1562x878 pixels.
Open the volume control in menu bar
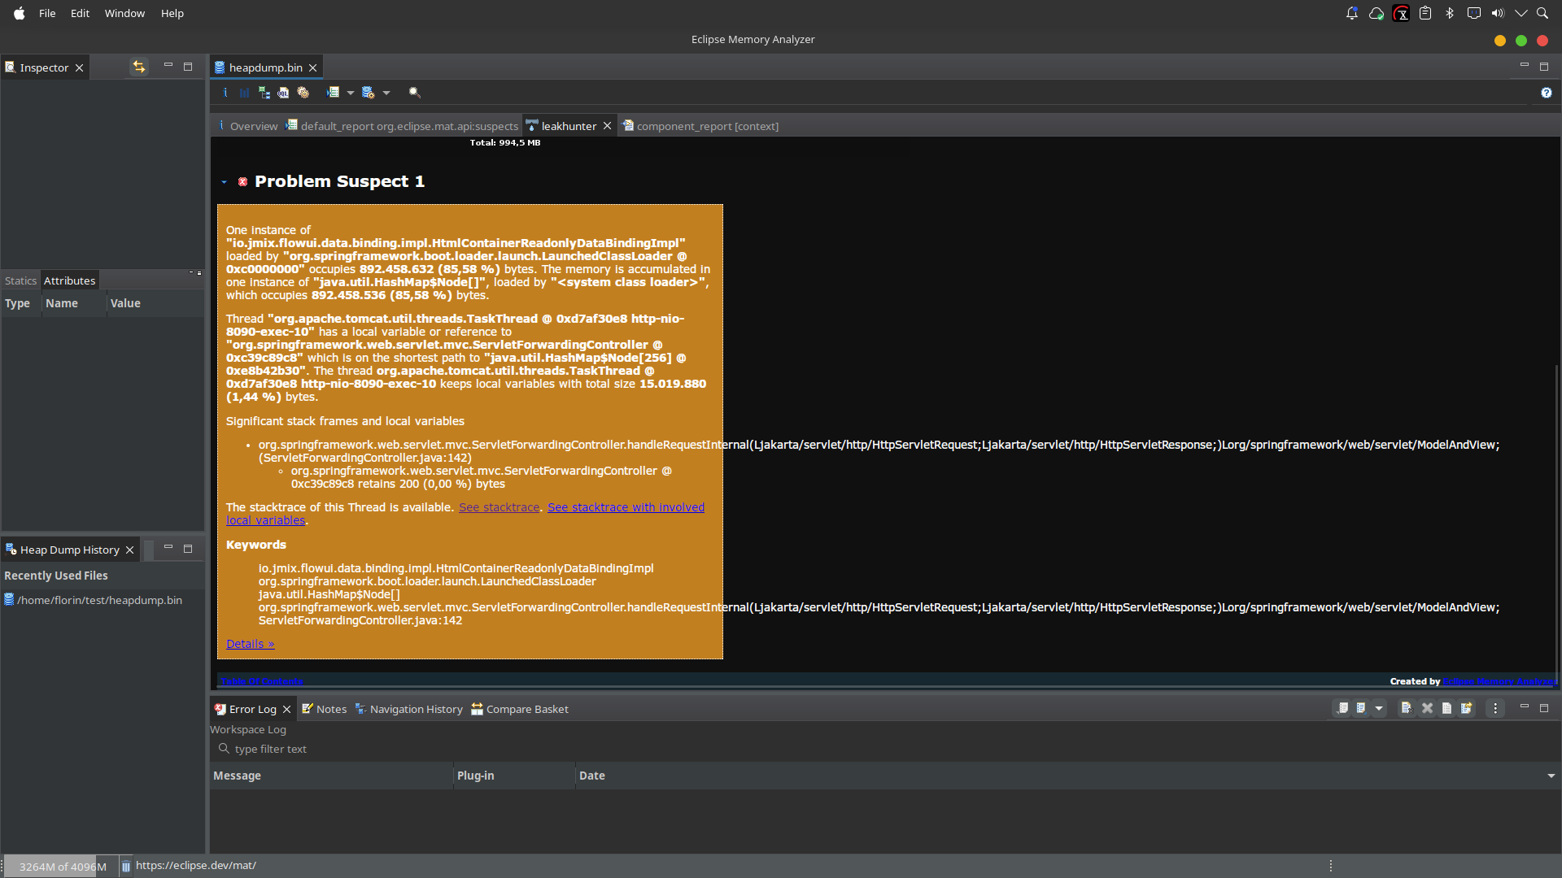(1498, 13)
